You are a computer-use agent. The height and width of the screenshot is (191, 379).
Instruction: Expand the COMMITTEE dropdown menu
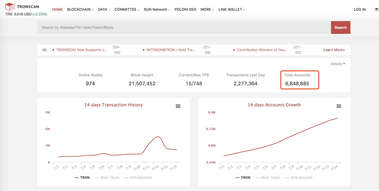(x=127, y=9)
